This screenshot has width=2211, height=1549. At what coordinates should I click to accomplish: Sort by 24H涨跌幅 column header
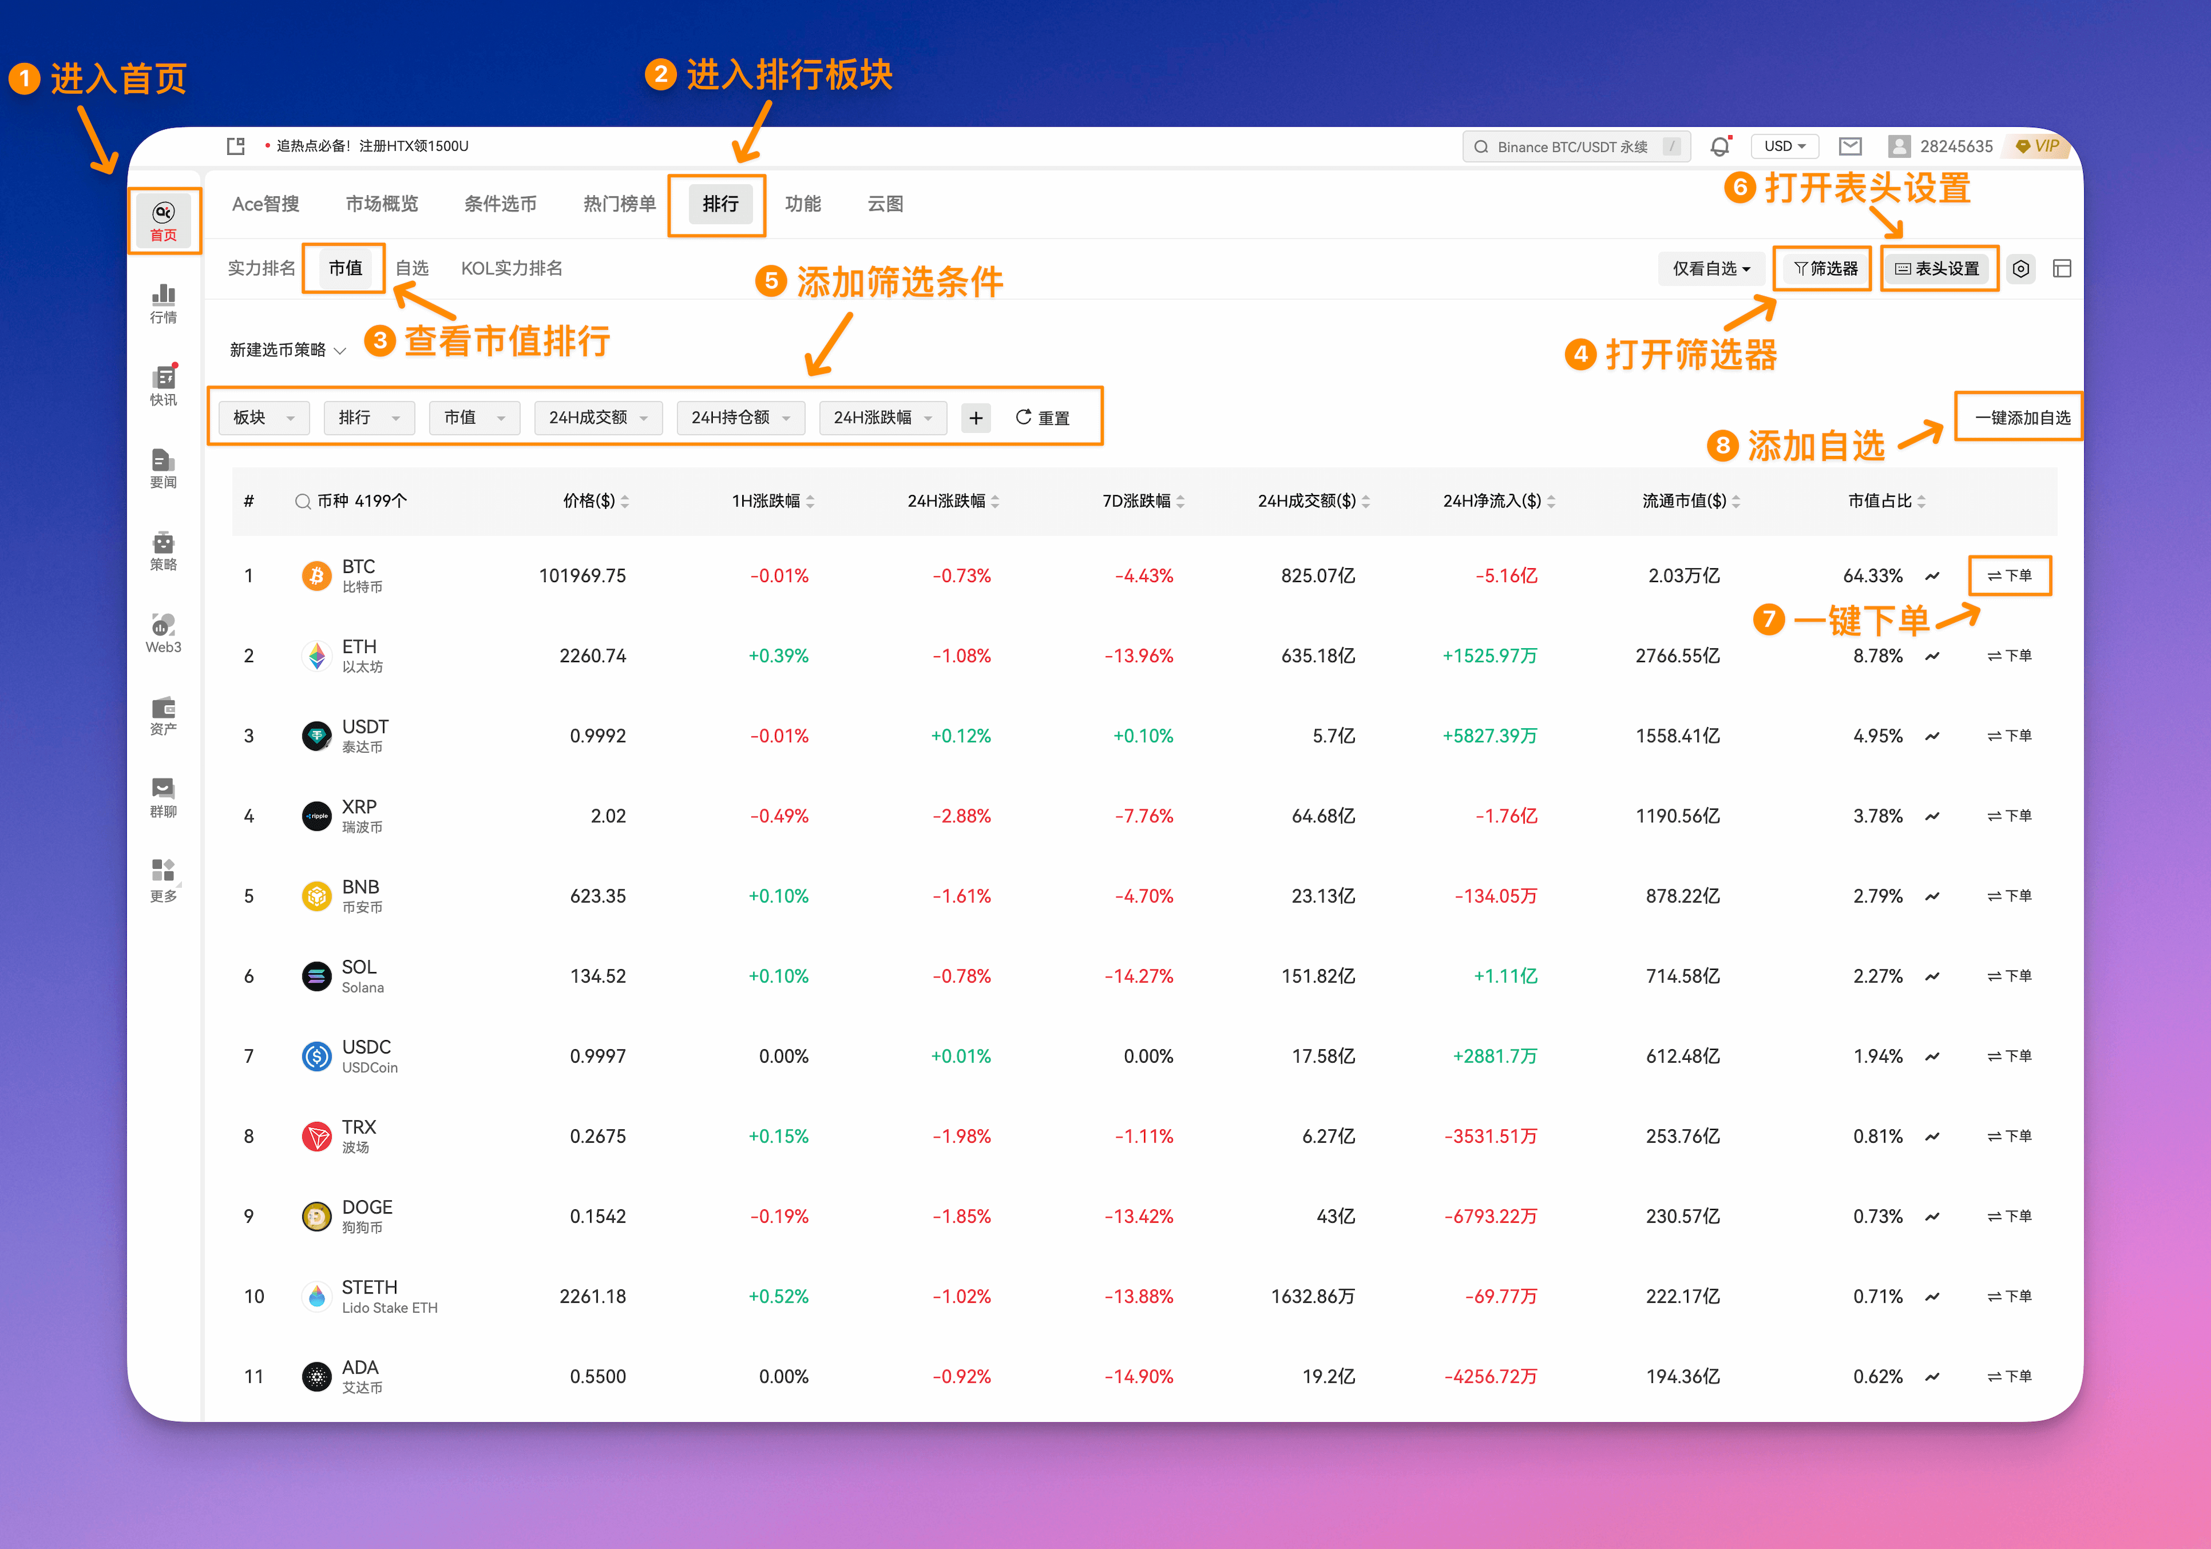click(x=953, y=501)
